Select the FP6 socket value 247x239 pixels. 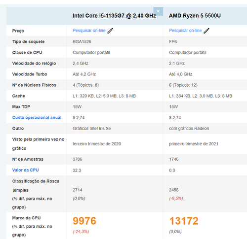[173, 42]
